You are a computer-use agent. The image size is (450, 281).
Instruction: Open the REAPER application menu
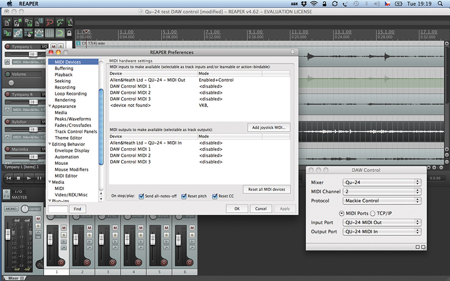coord(29,4)
